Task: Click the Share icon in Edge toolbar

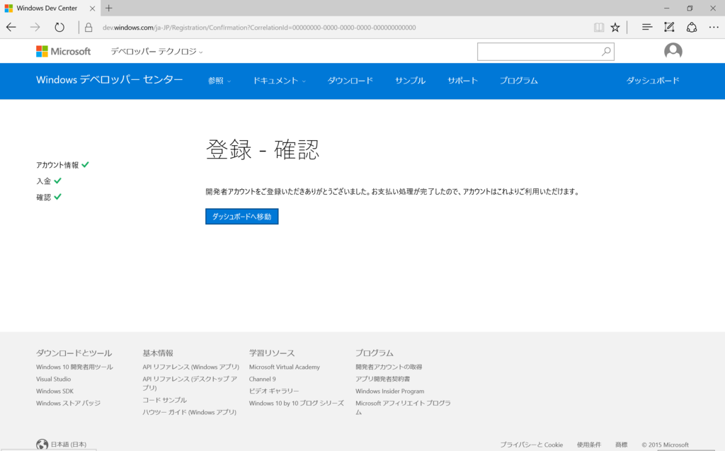Action: tap(692, 28)
